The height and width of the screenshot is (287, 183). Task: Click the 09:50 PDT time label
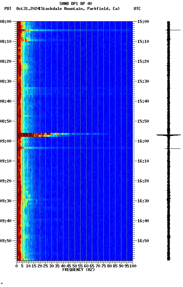(x=6, y=241)
